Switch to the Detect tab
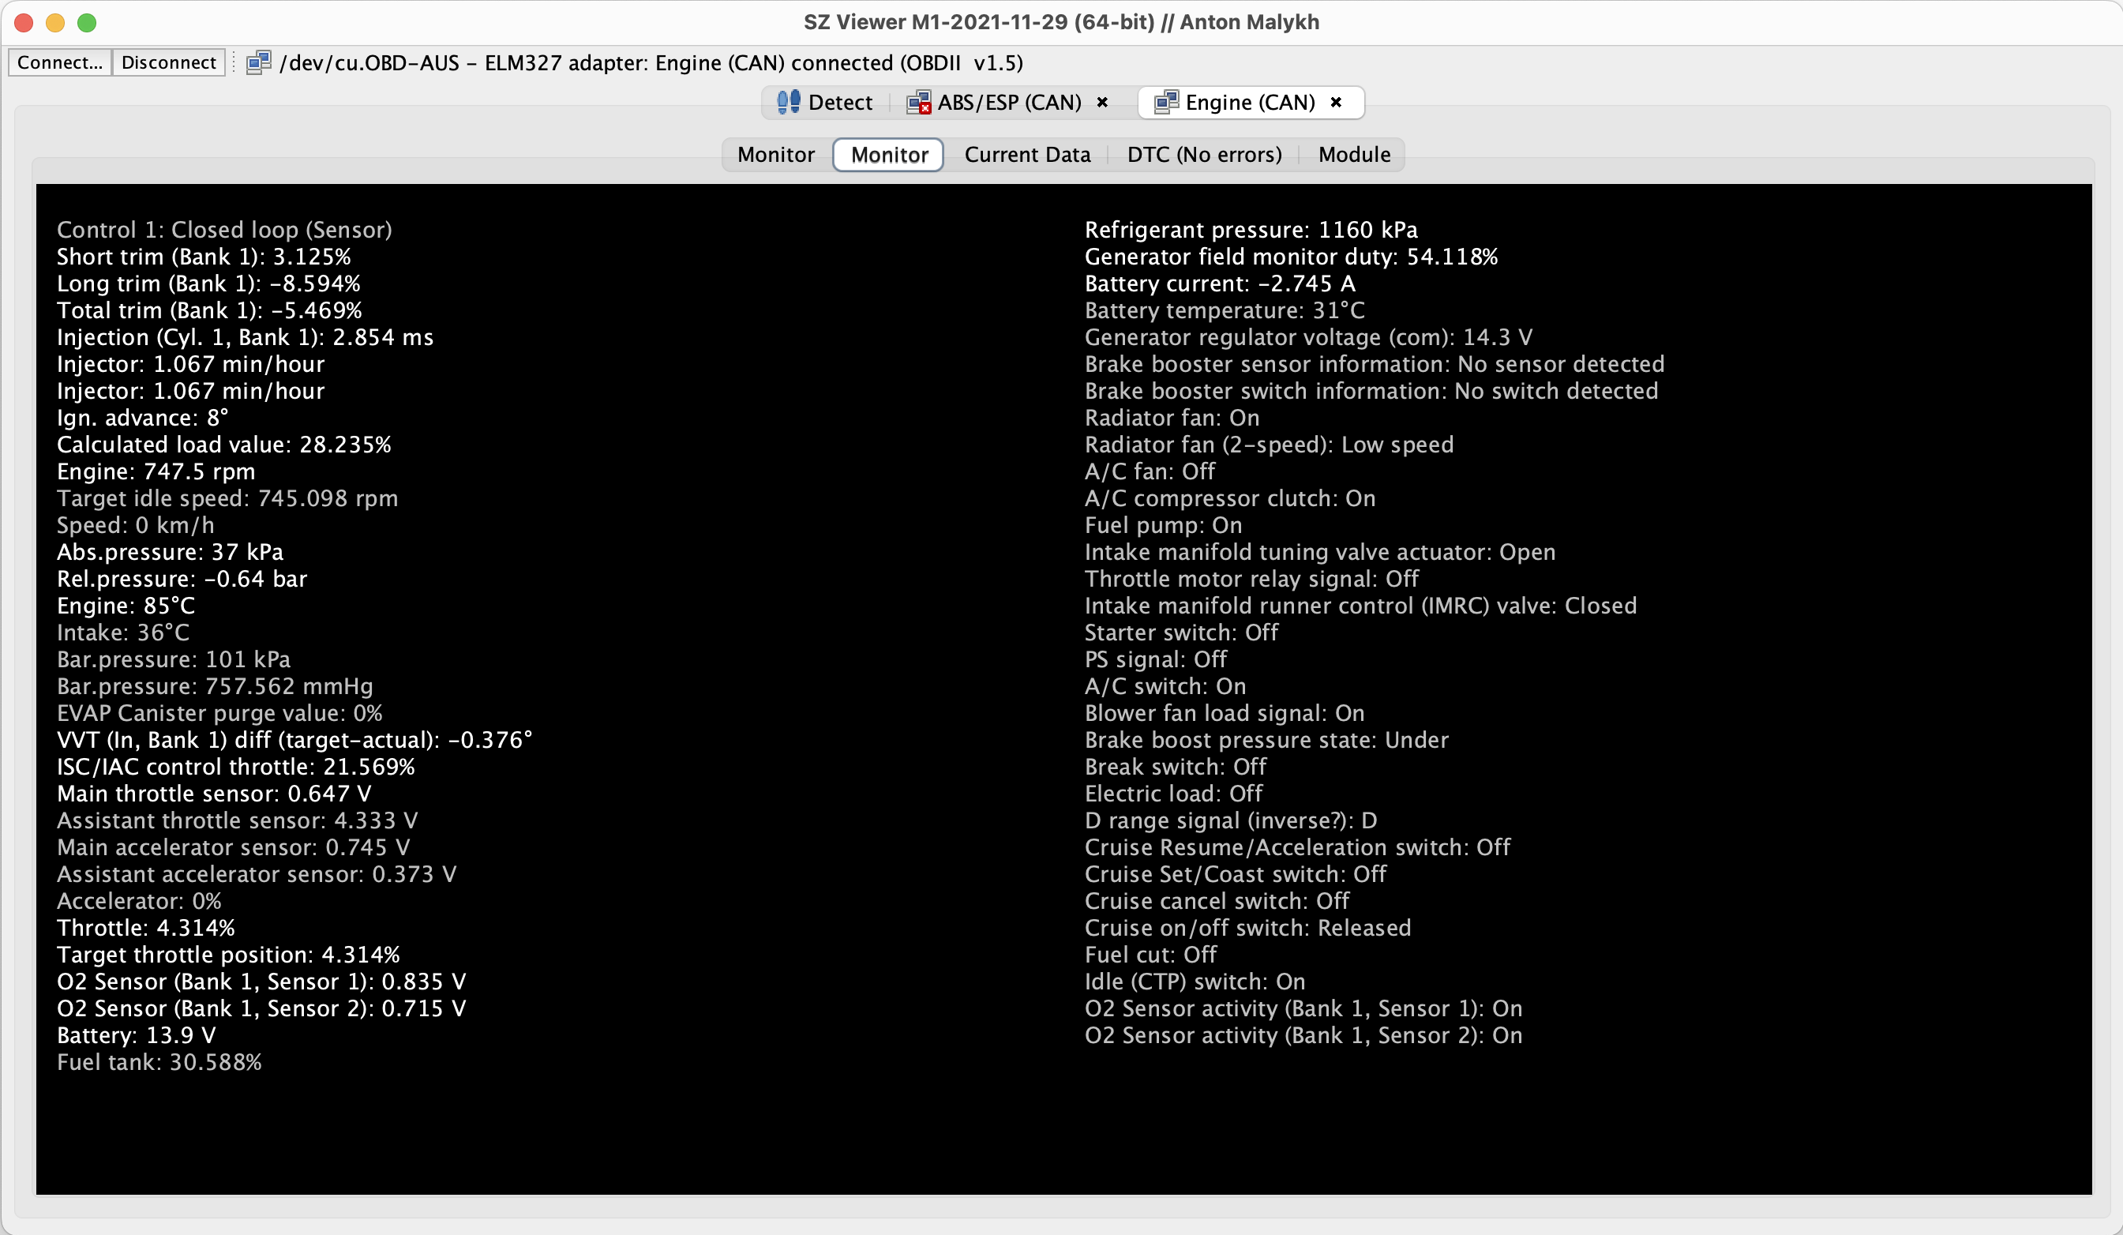This screenshot has height=1235, width=2123. (x=825, y=103)
